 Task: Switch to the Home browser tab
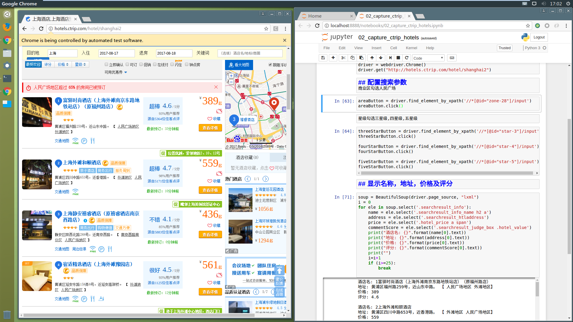click(x=315, y=16)
